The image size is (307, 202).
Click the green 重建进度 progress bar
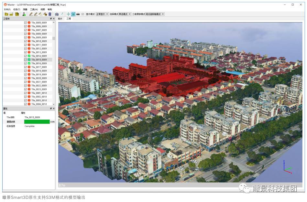[37, 122]
